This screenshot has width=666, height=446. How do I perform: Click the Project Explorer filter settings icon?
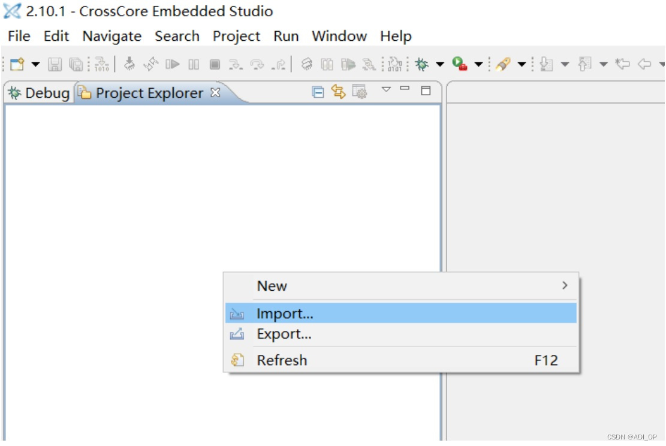[359, 92]
